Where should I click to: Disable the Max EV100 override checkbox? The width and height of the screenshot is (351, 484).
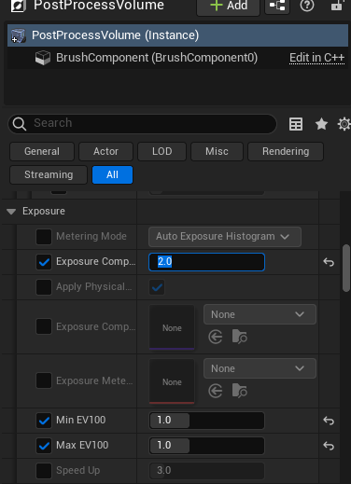tap(44, 446)
